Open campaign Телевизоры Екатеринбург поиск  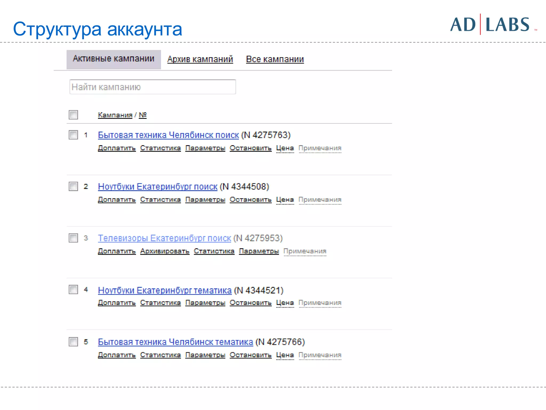pos(164,238)
